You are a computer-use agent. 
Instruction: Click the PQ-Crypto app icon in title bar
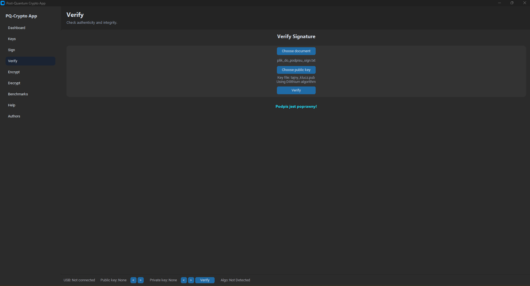click(3, 3)
